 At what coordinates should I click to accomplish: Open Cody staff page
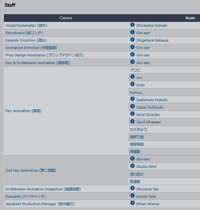click(x=141, y=85)
